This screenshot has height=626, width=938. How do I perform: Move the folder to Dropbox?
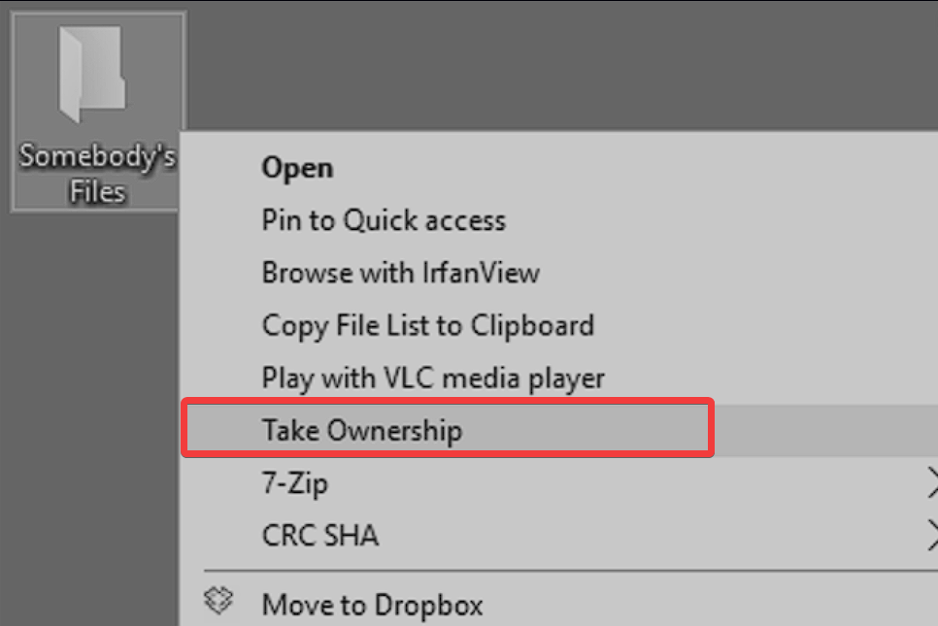point(372,607)
